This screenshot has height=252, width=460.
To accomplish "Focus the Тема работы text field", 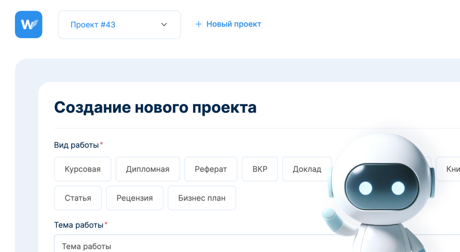I will click(x=186, y=246).
